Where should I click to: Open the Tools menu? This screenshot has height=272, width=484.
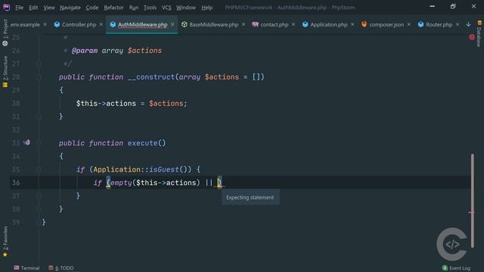[150, 8]
